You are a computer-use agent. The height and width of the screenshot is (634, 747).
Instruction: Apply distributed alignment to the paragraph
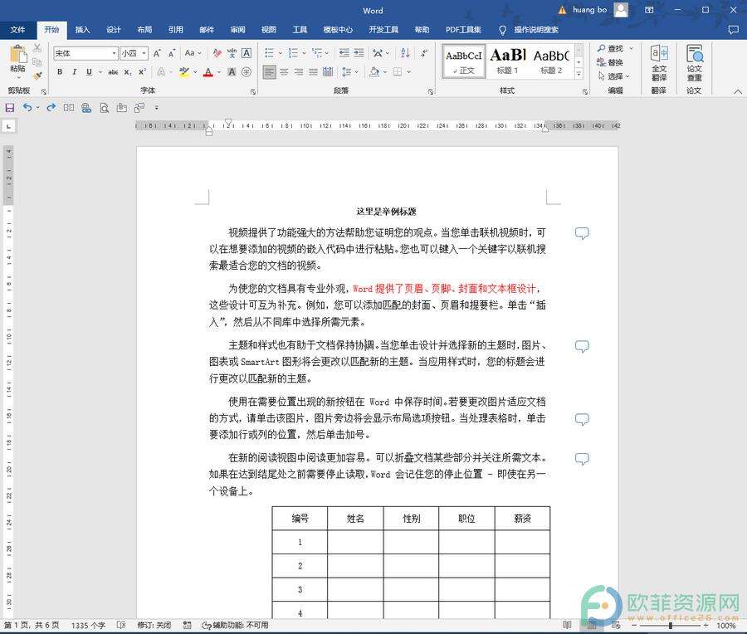(328, 72)
